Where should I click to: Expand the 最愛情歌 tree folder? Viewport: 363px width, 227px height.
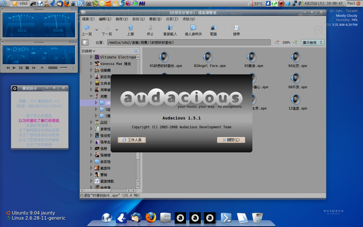(91, 181)
